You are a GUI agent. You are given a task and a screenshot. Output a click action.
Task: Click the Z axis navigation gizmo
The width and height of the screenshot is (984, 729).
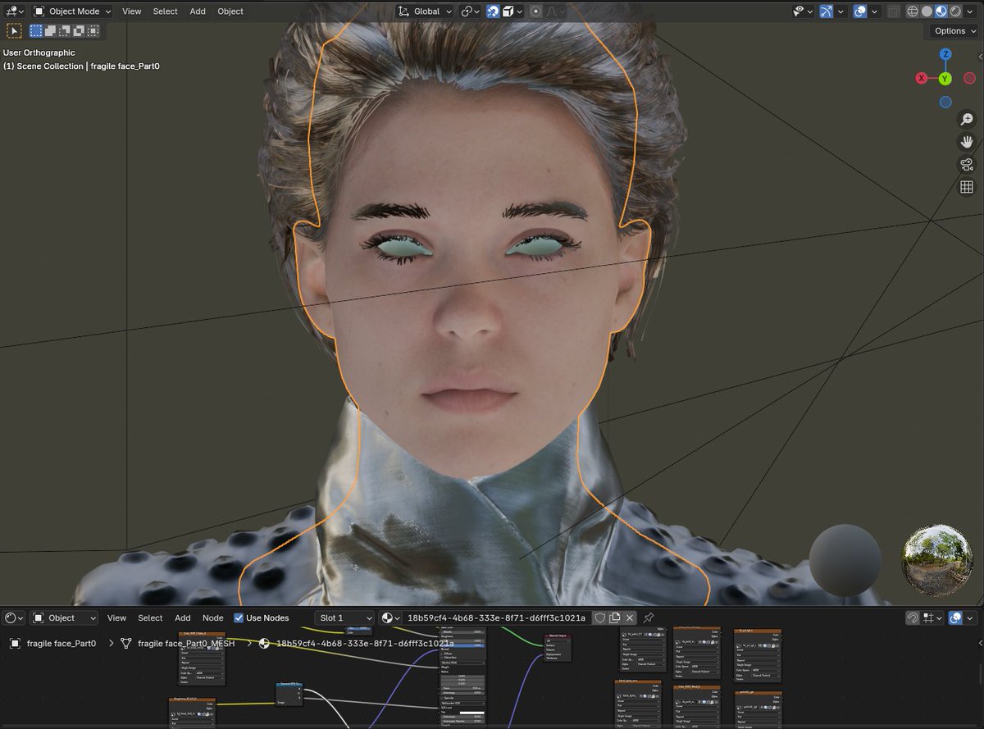point(945,54)
